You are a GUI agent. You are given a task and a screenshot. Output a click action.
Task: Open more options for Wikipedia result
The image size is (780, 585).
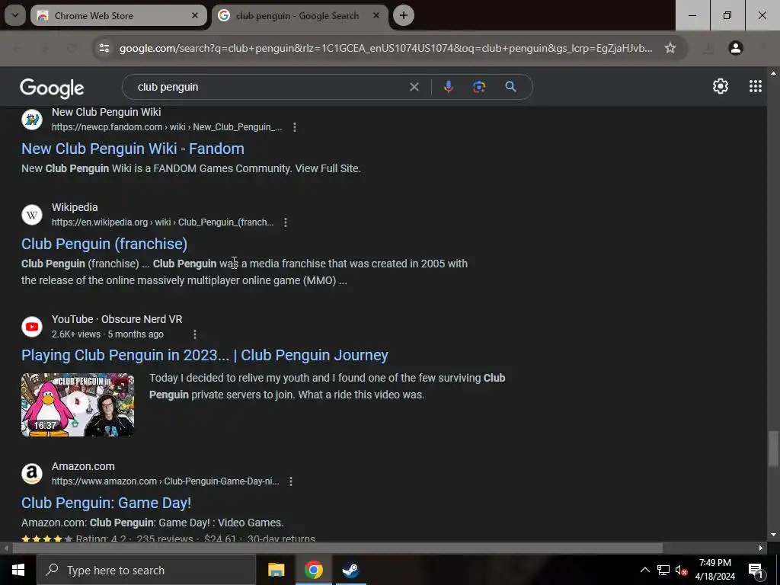286,222
